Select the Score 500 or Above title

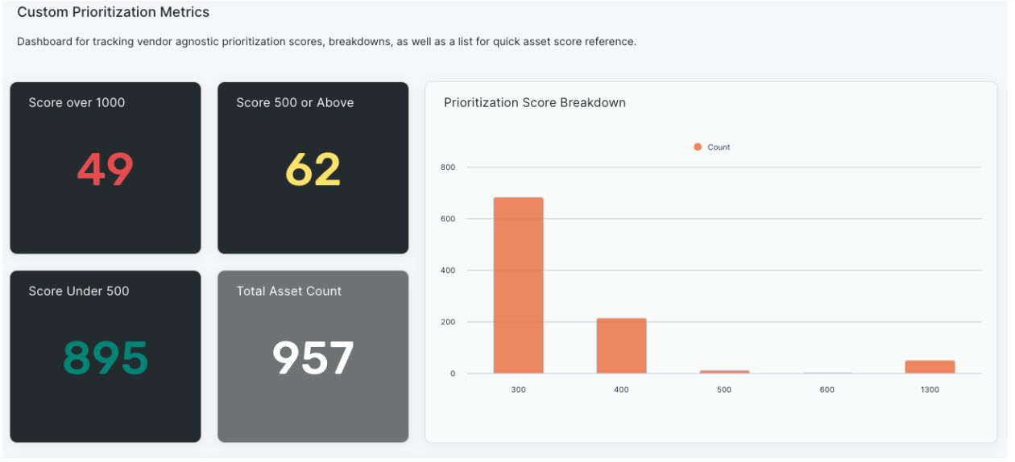coord(295,102)
